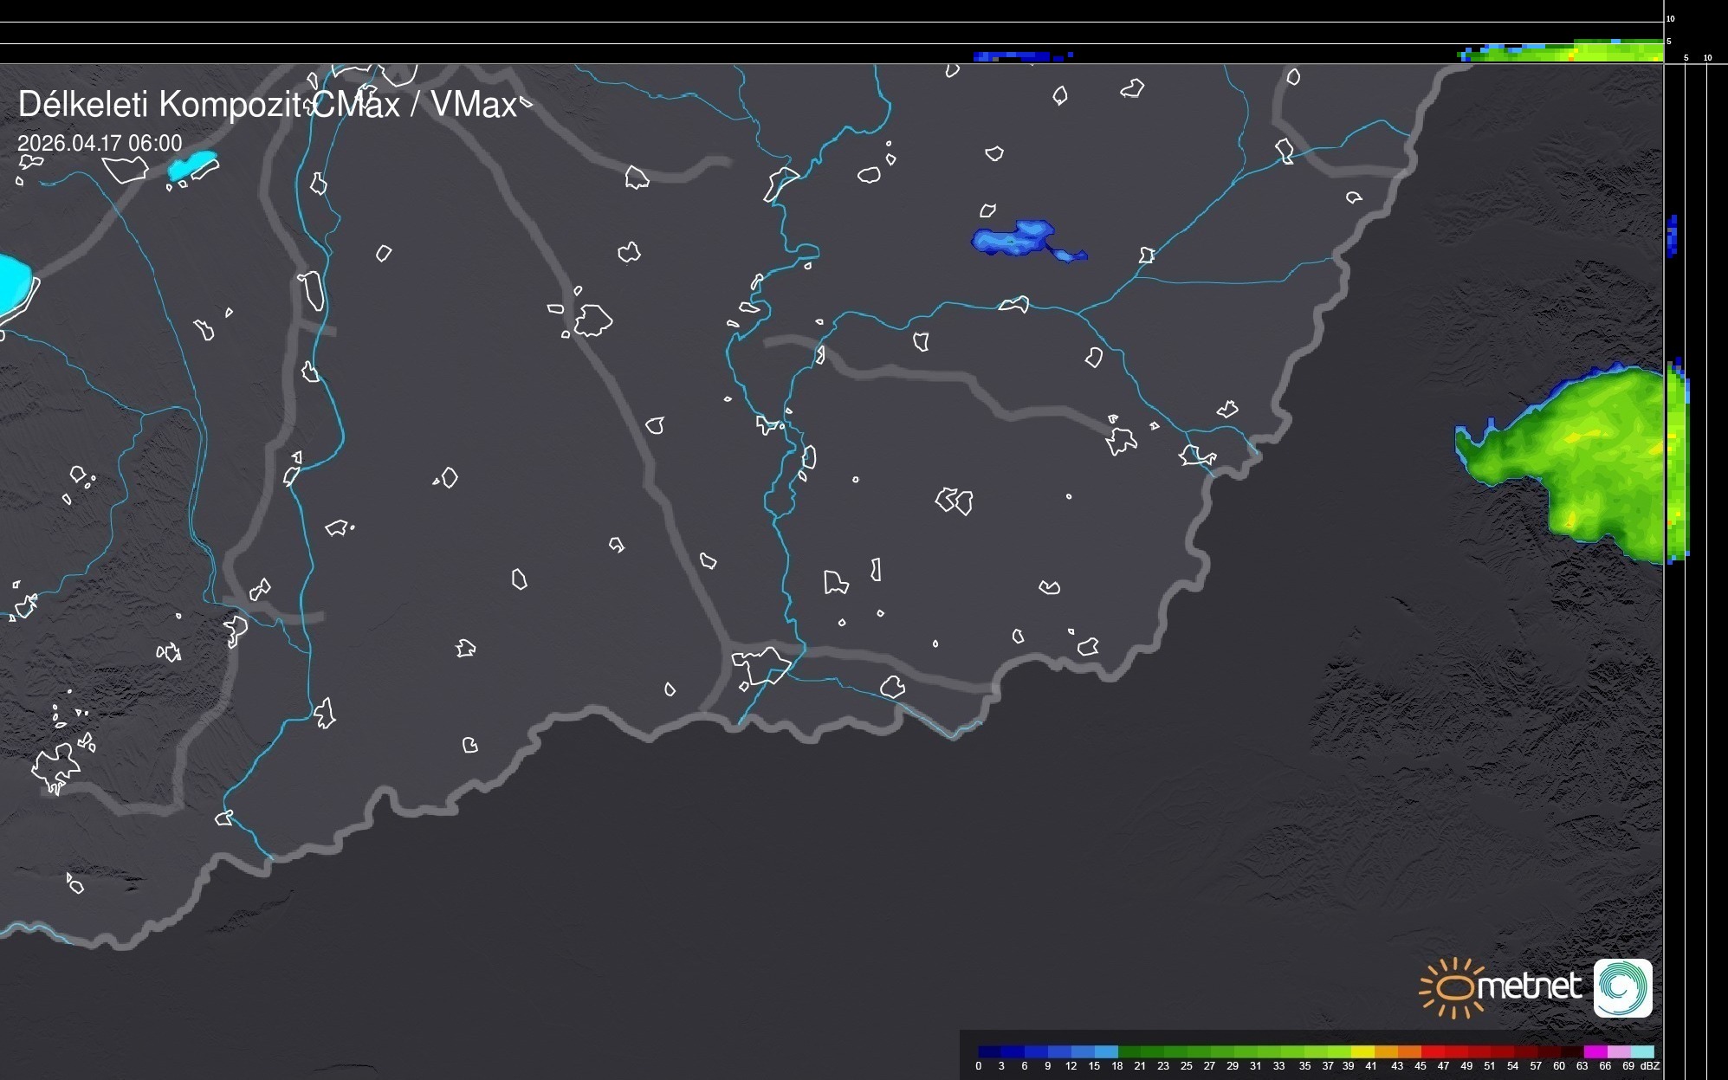Select the orange 43 dBZ legend color

pyautogui.click(x=1408, y=1051)
